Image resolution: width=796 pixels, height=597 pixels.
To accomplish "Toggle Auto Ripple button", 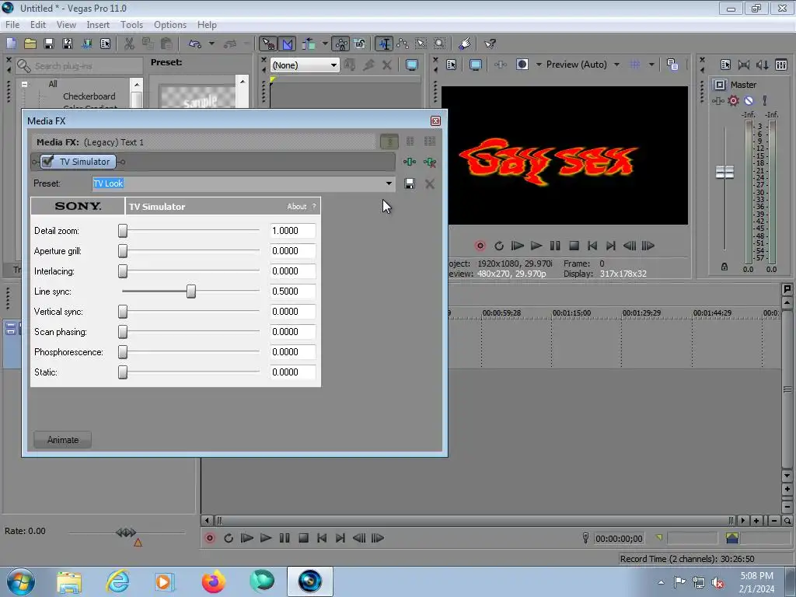I will [x=308, y=44].
